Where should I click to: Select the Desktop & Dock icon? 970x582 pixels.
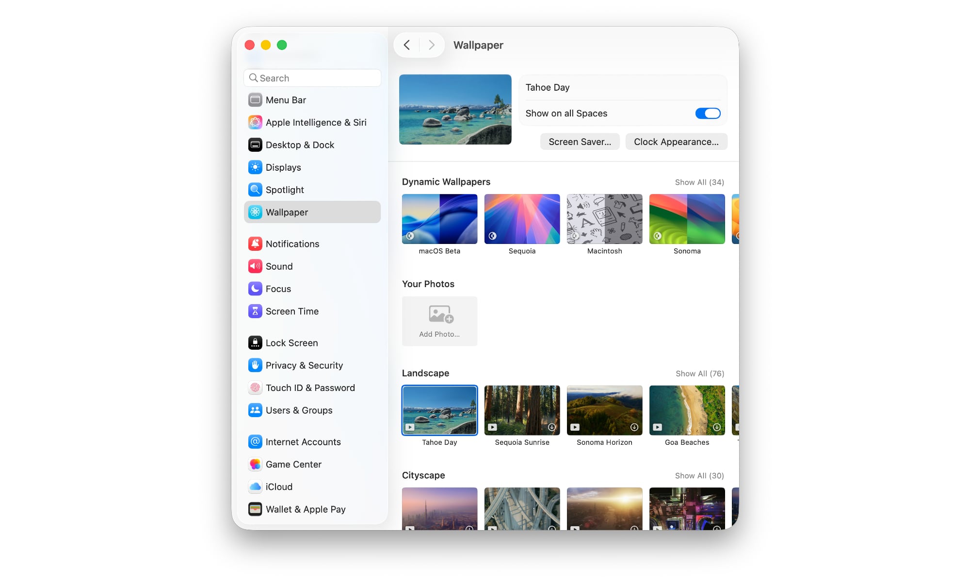pyautogui.click(x=255, y=145)
